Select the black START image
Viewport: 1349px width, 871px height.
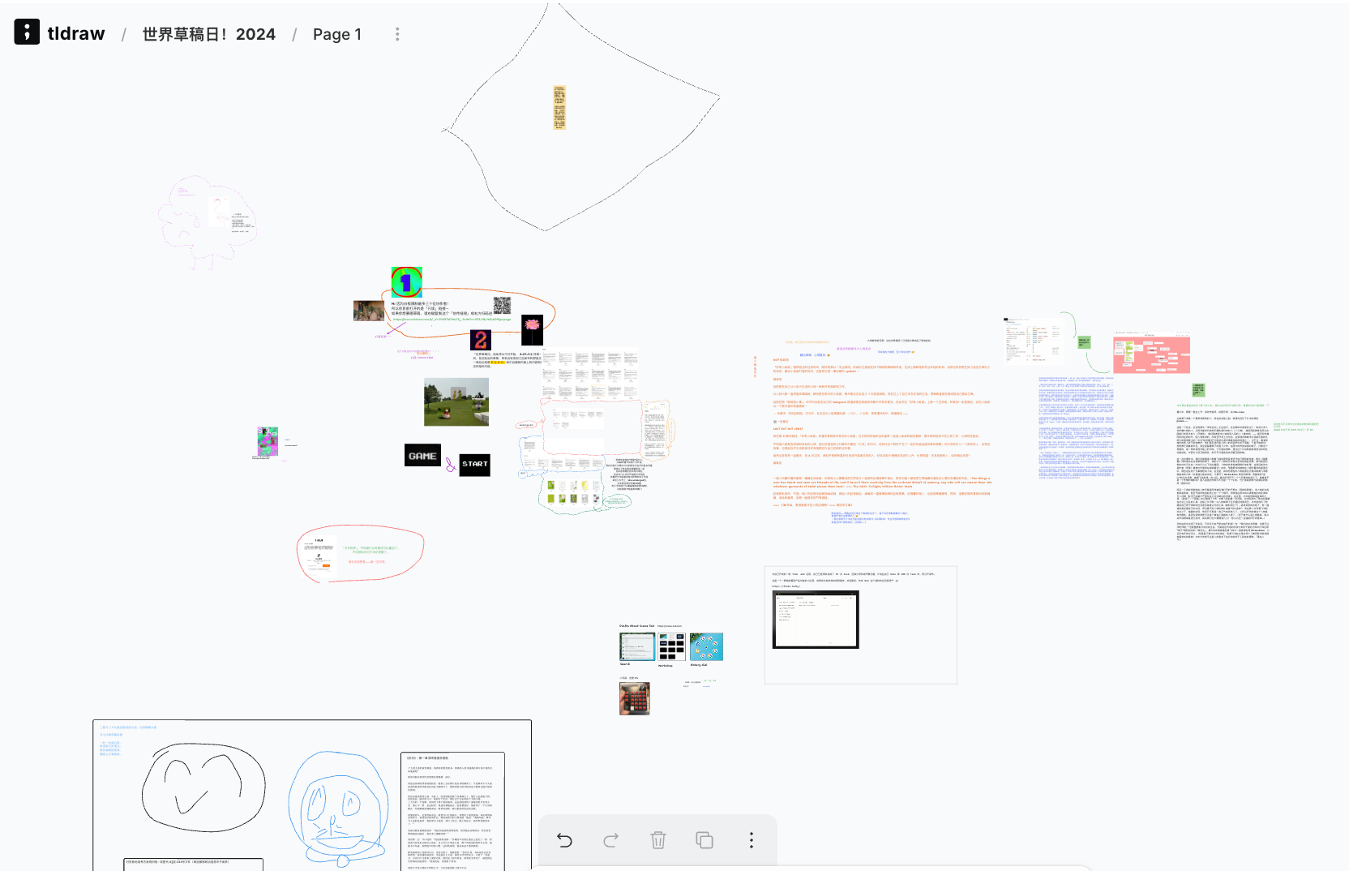pos(475,465)
